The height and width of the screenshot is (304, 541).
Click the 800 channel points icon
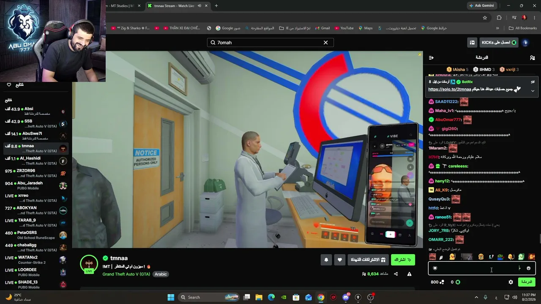coord(442,282)
